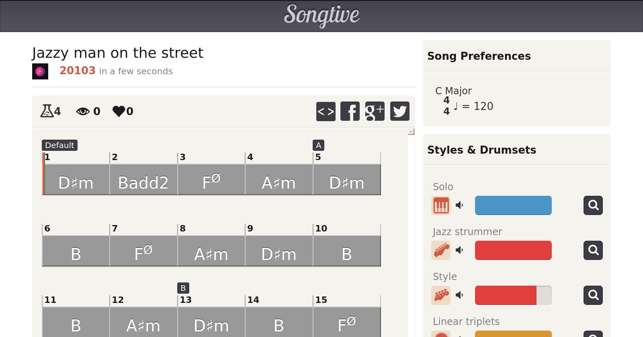This screenshot has height=337, width=643.
Task: Open search for Solo style
Action: (x=593, y=205)
